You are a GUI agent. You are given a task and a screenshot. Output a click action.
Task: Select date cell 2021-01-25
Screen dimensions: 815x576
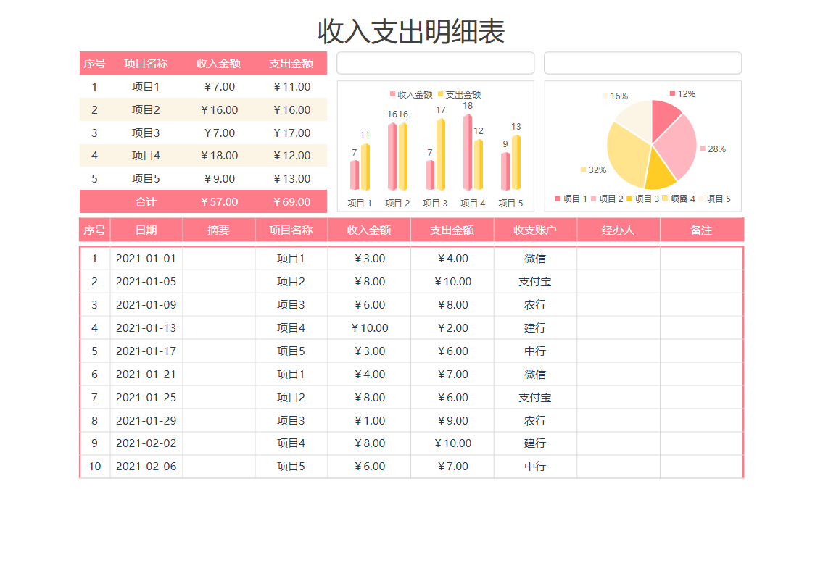click(x=146, y=397)
